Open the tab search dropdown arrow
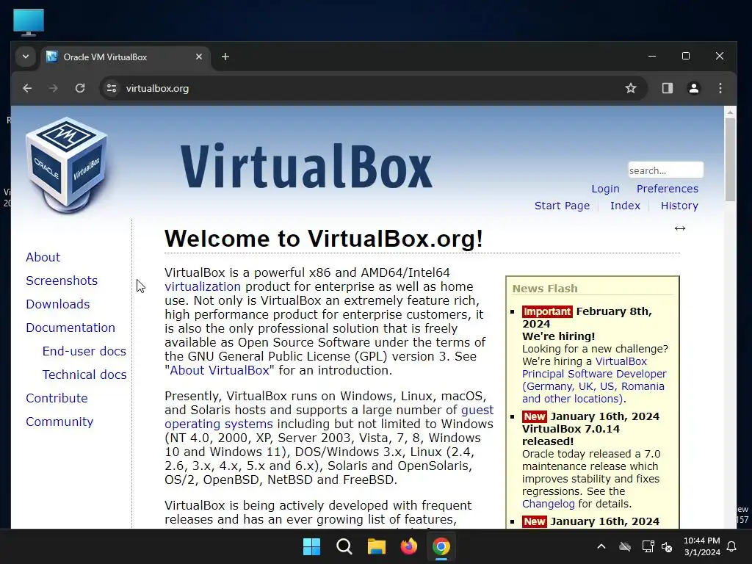This screenshot has width=752, height=564. click(x=26, y=57)
